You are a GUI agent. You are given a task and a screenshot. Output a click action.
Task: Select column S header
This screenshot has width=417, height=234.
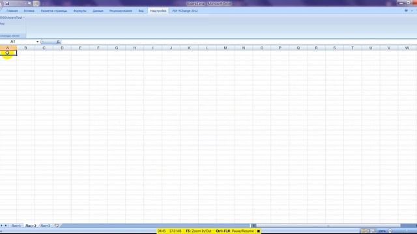[334, 47]
